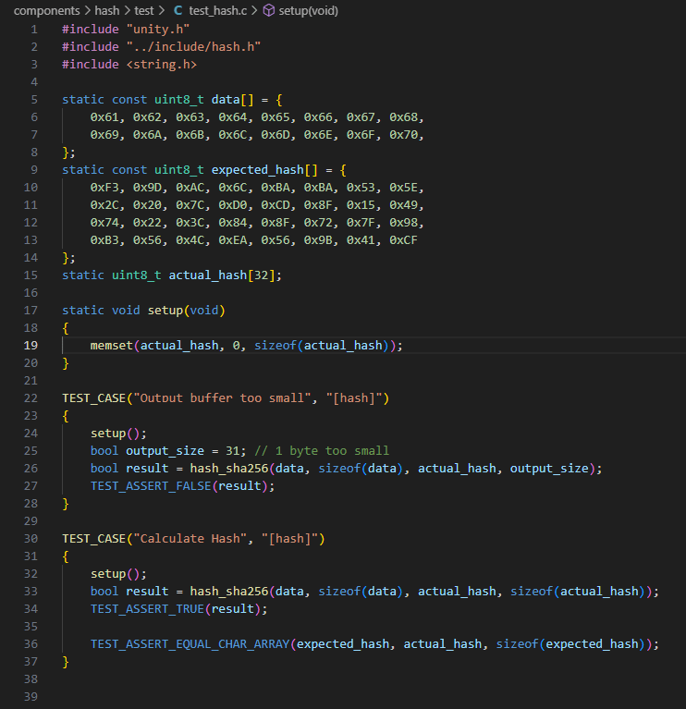Viewport: 686px width, 709px height.
Task: Click line number 39 in the gutter
Action: pos(31,697)
